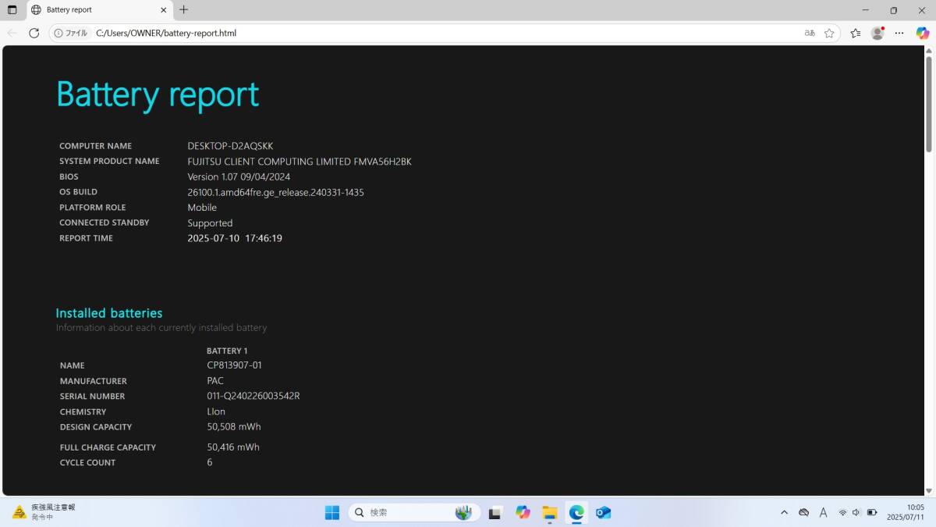Open the Settings and more menu
This screenshot has height=527, width=936.
pyautogui.click(x=899, y=33)
